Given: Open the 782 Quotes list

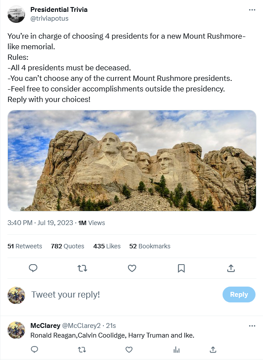Looking at the screenshot, I should coord(67,246).
